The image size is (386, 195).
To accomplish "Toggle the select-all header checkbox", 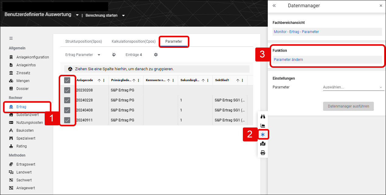I will pos(67,80).
